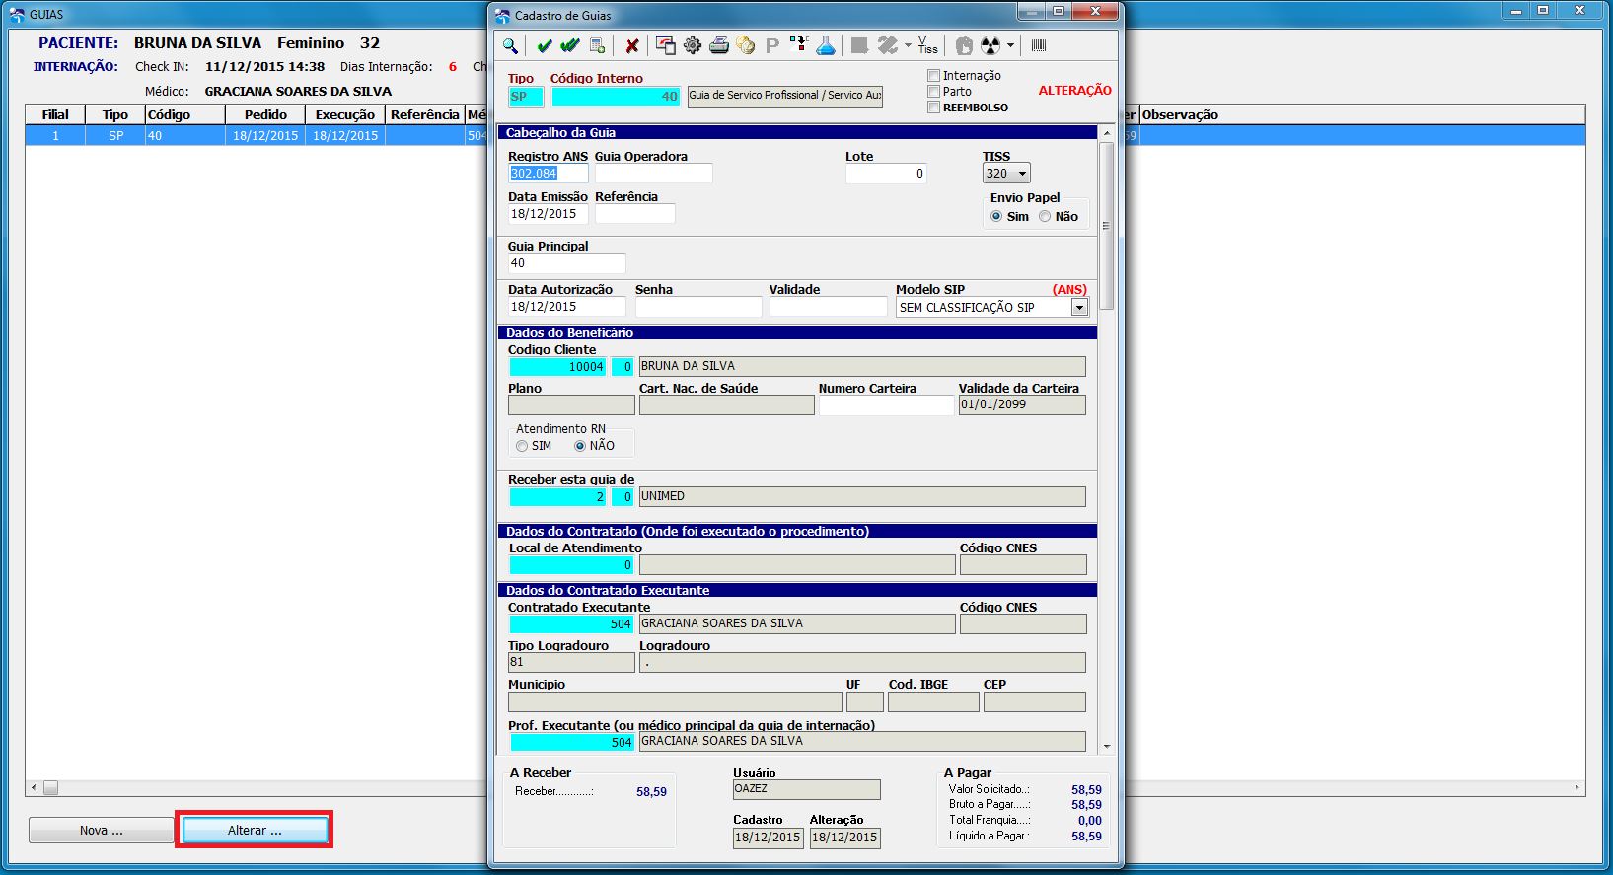Sort by the Filial column header

point(55,114)
